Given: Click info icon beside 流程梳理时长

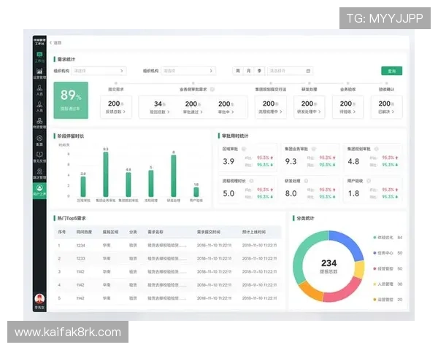Looking at the screenshot, I should coord(251,181).
